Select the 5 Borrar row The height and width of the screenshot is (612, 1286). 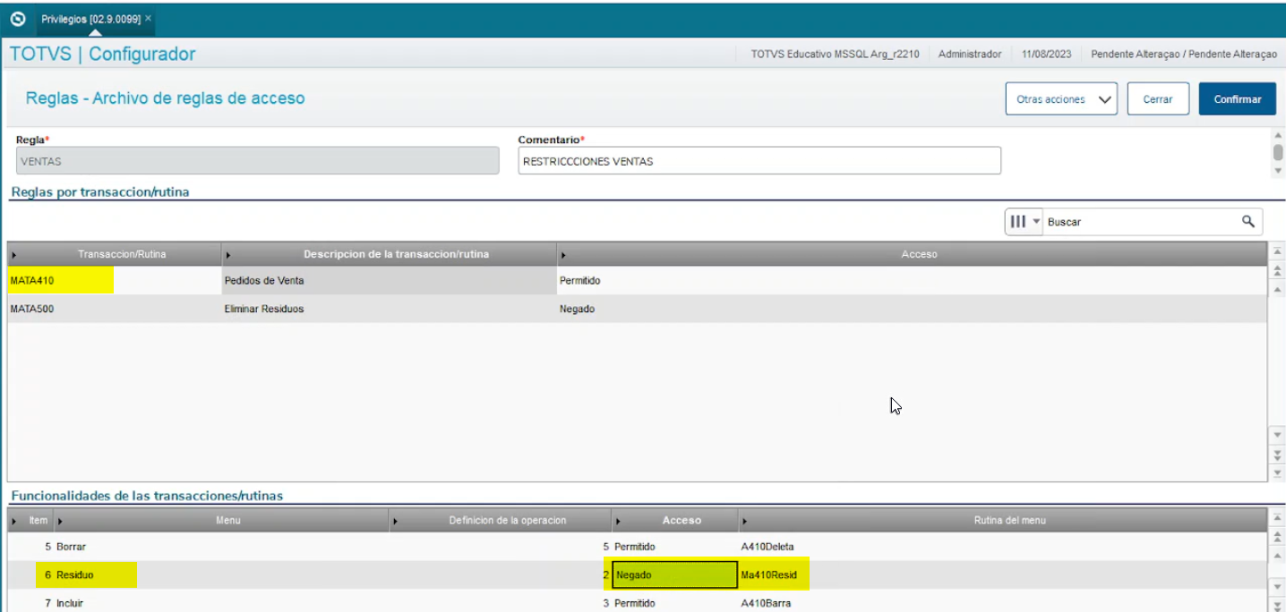pos(637,547)
